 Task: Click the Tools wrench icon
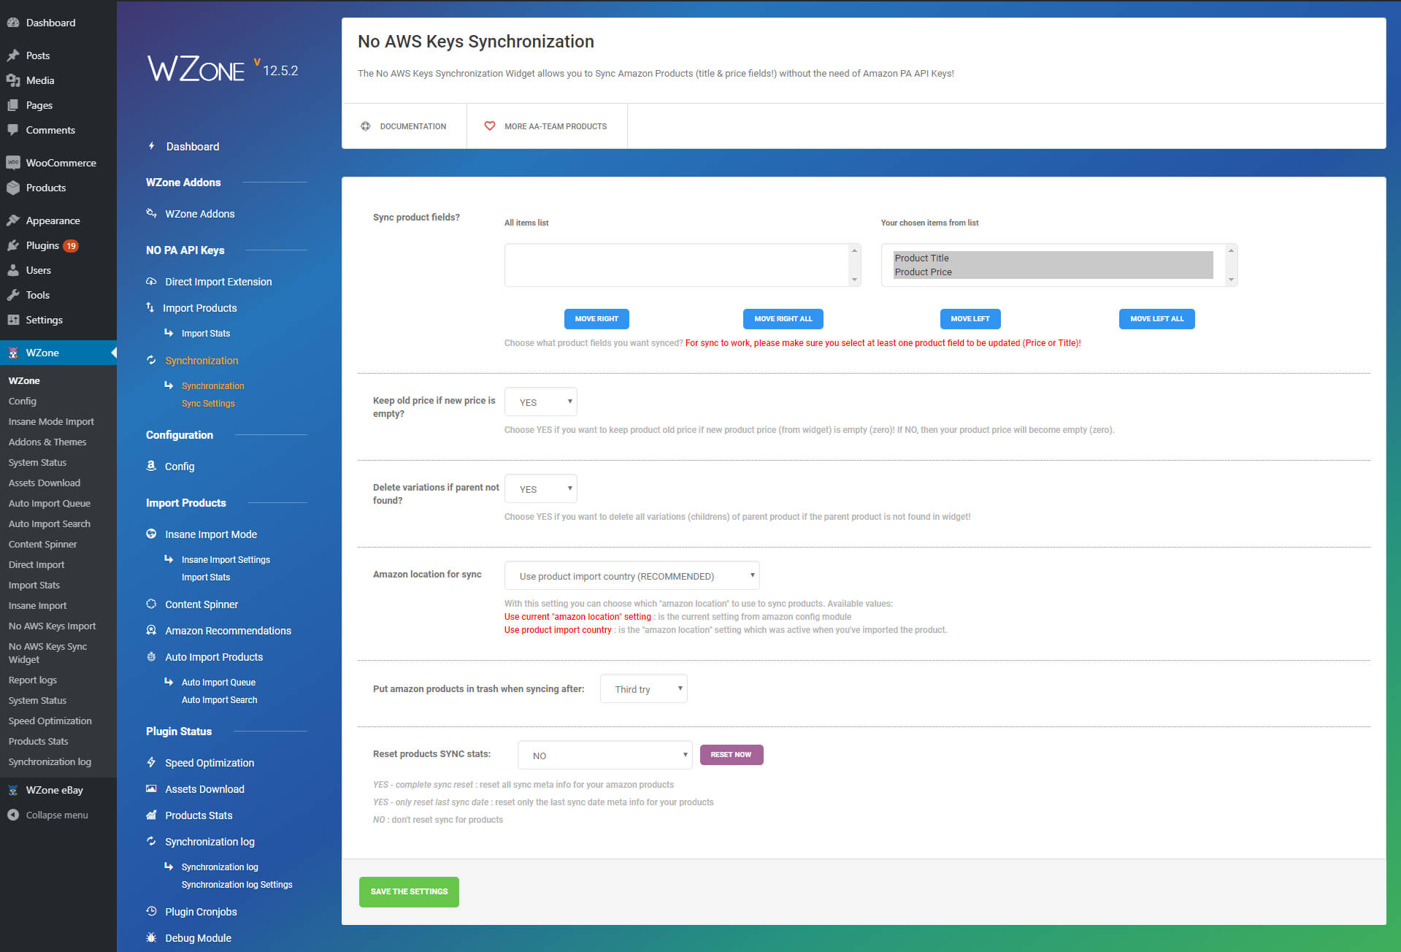(x=13, y=295)
